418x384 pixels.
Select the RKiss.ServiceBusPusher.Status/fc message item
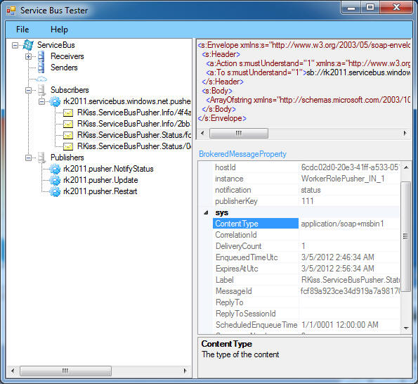tap(134, 135)
